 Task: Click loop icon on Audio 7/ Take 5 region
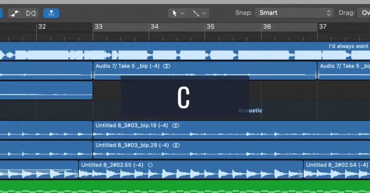pos(166,66)
